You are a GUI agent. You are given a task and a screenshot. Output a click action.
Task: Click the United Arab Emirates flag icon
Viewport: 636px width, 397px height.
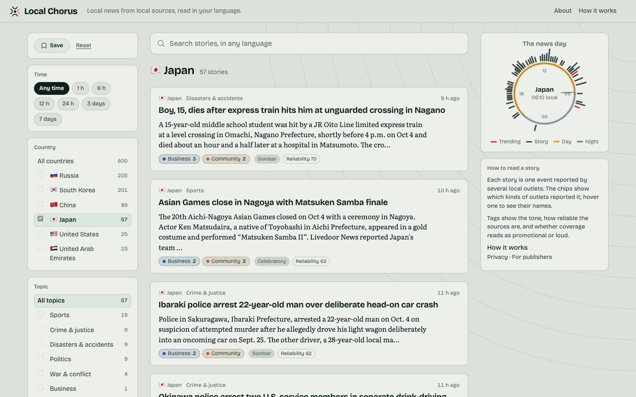54,249
